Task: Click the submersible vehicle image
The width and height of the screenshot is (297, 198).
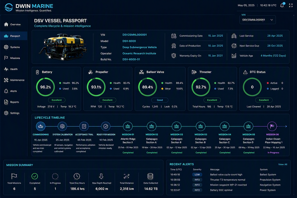Action: [63, 47]
